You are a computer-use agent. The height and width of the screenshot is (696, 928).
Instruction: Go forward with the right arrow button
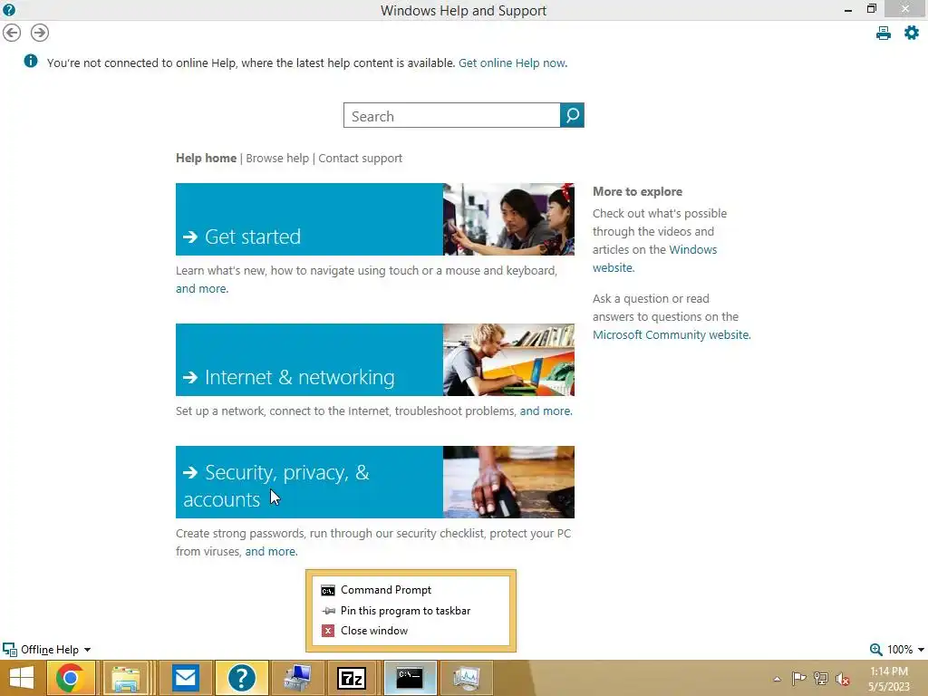(x=40, y=33)
